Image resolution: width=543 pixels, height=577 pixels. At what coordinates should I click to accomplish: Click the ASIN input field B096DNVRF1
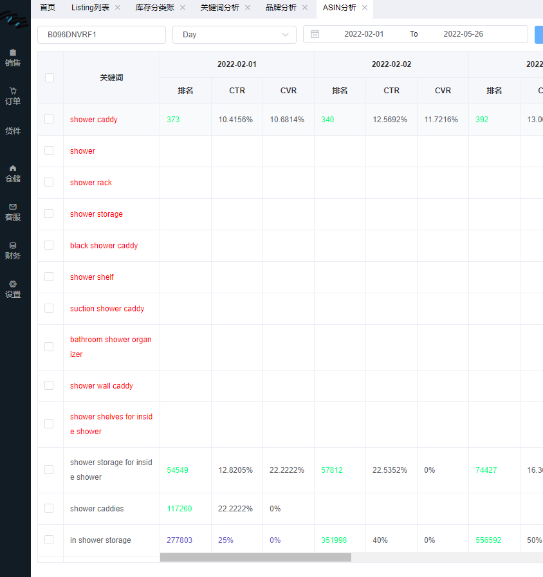pos(102,34)
